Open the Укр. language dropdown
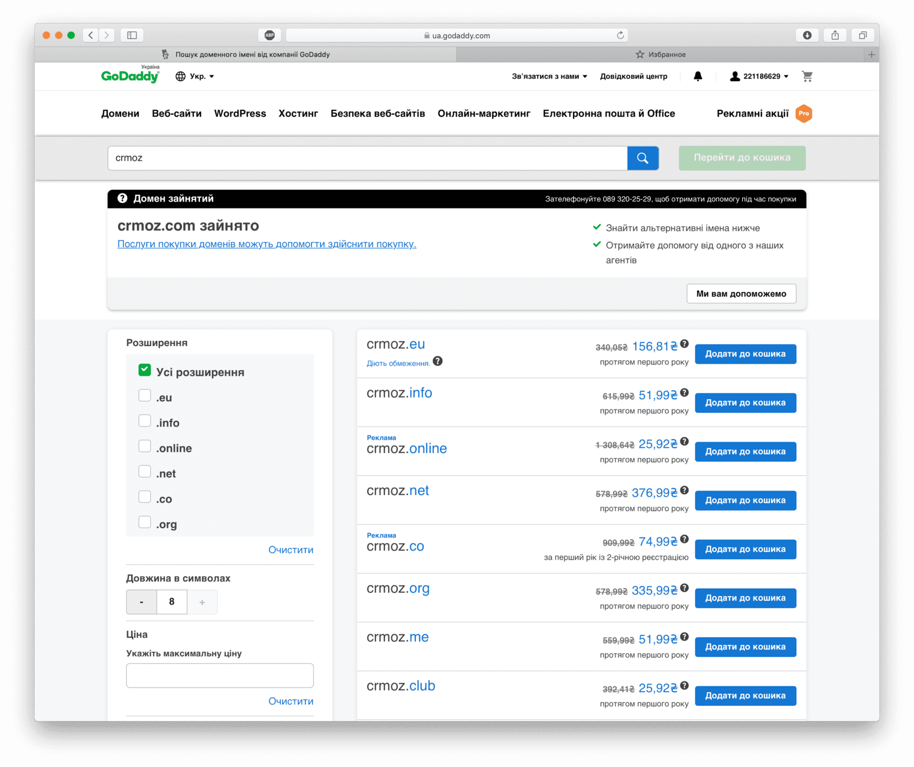This screenshot has height=767, width=914. point(195,77)
